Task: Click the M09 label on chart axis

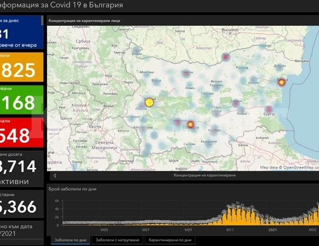Action: (188, 230)
